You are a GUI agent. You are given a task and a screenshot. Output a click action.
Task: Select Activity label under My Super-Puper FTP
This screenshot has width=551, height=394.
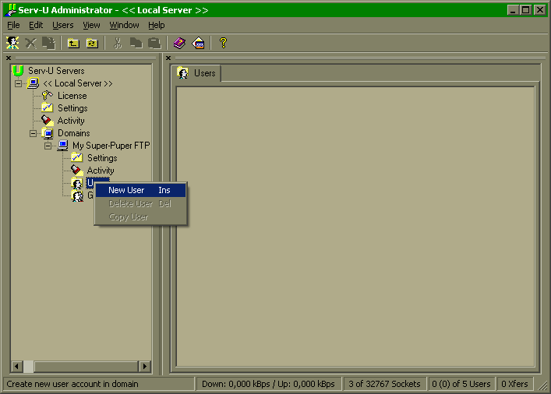(x=101, y=171)
